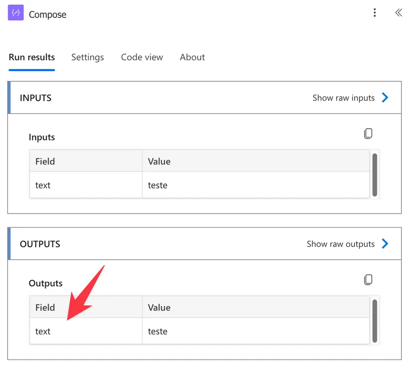Click the text field cell in the Inputs table
Image resolution: width=411 pixels, height=366 pixels.
43,185
